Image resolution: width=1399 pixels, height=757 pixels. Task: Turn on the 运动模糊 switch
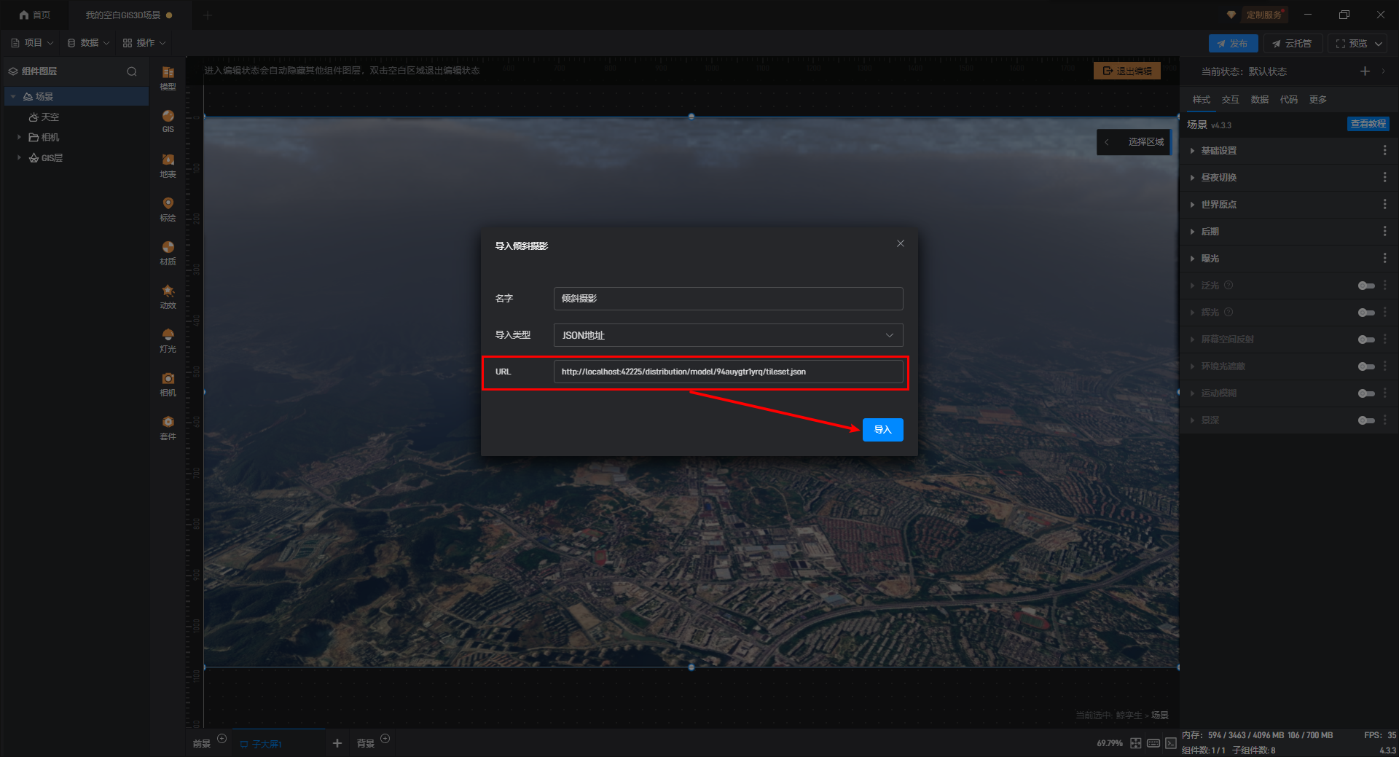[1365, 393]
